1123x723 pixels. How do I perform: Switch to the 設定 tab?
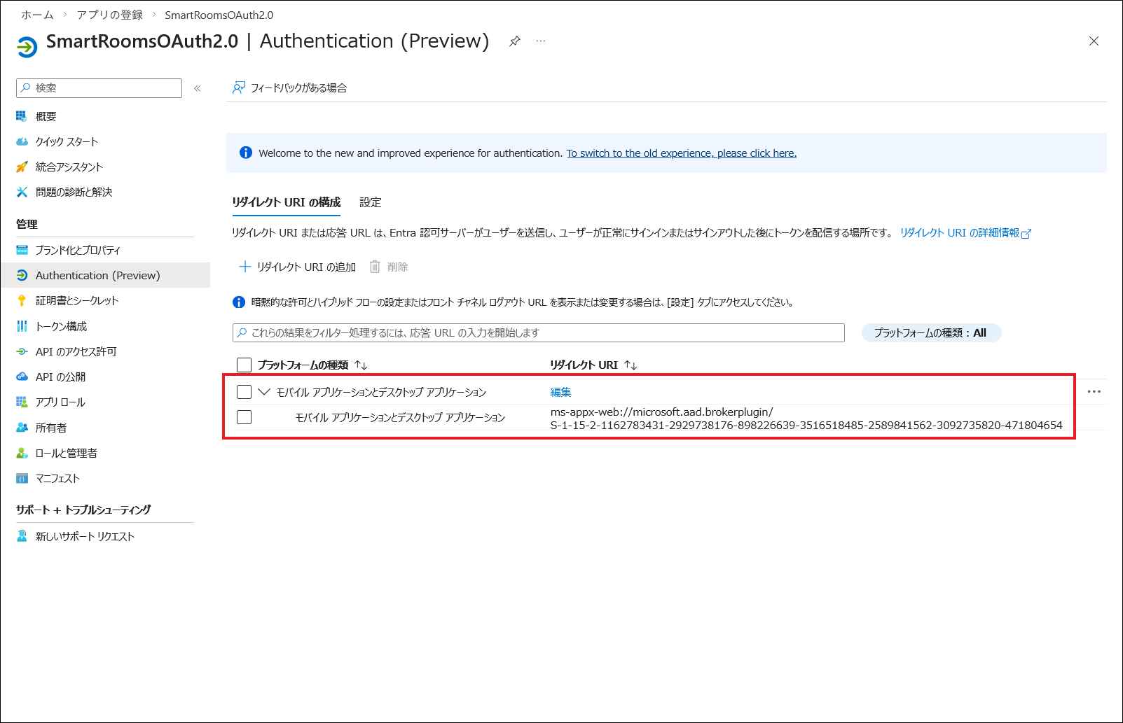point(371,202)
